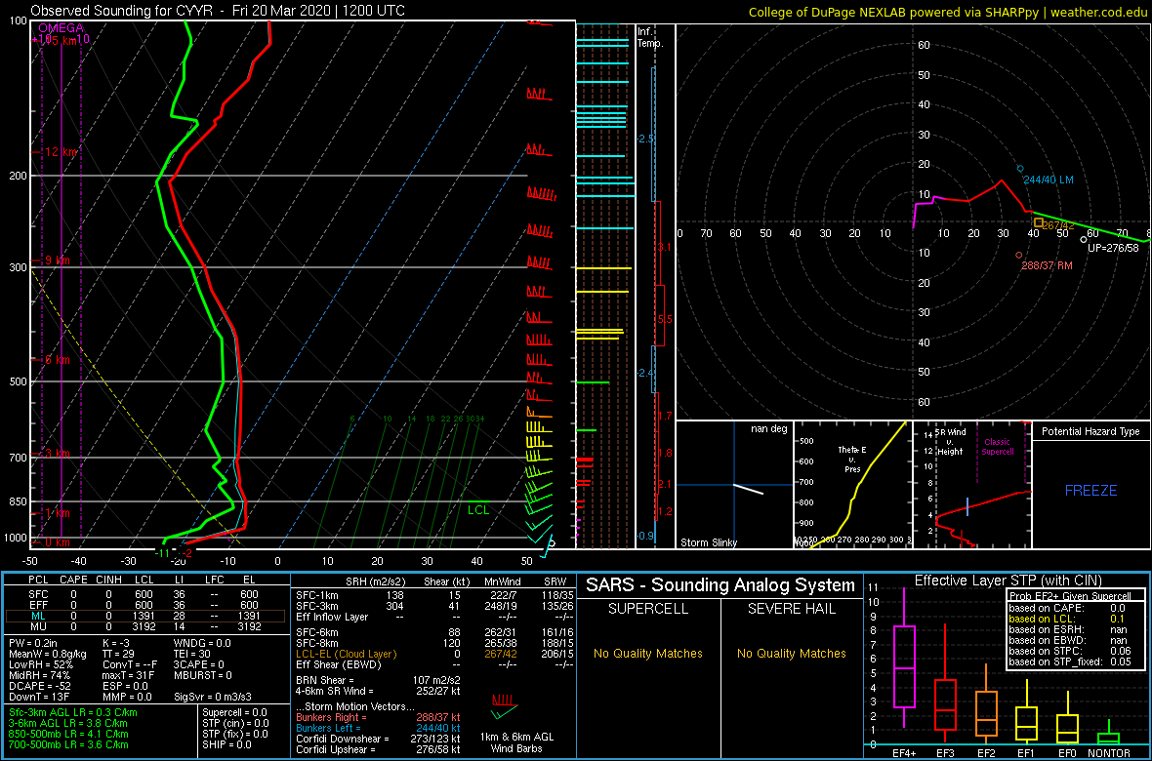This screenshot has height=761, width=1152.
Task: Click the weather.cod.edu NEXLAB credit text
Action: pos(948,12)
